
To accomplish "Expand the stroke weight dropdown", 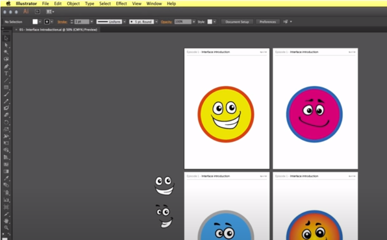I will tap(92, 22).
